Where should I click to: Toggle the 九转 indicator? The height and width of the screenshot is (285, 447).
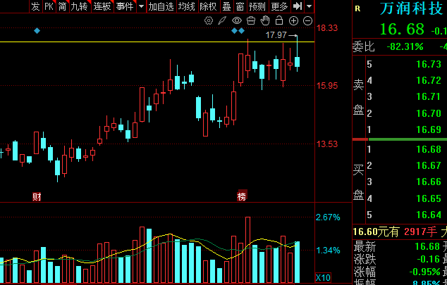tap(80, 6)
